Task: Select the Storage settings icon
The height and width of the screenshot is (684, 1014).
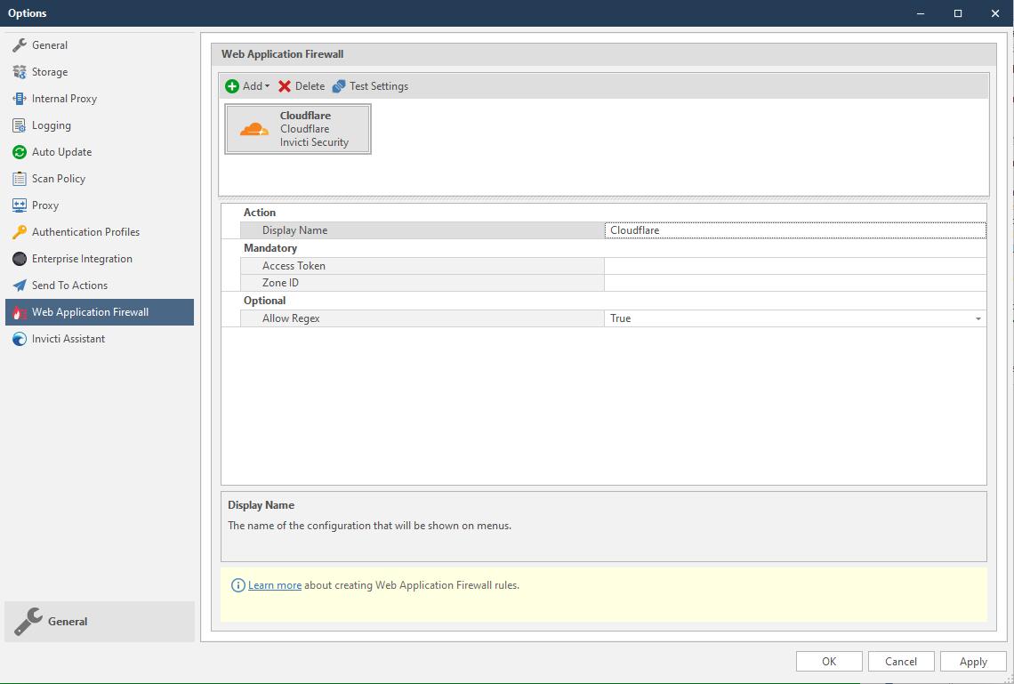Action: [x=18, y=72]
